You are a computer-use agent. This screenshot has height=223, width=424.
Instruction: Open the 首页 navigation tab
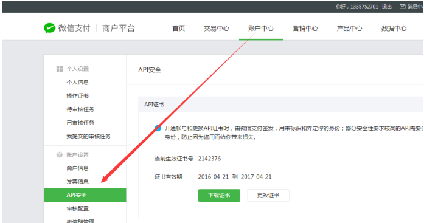click(178, 29)
